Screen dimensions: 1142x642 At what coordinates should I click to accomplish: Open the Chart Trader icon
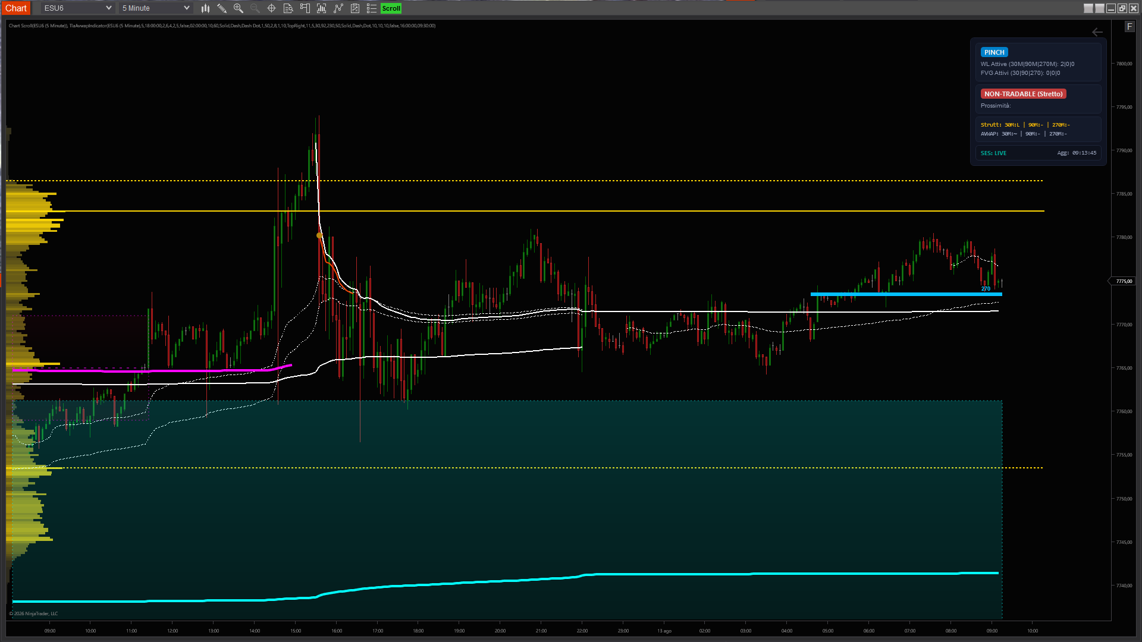pos(305,8)
